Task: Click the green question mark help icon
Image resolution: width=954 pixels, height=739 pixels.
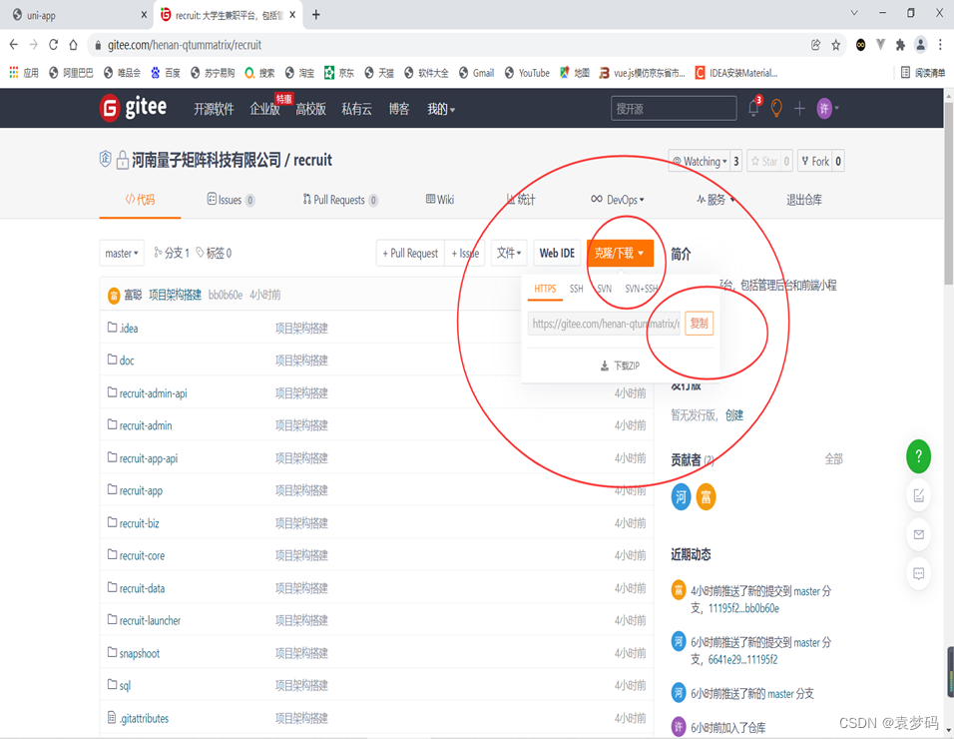Action: (x=918, y=456)
